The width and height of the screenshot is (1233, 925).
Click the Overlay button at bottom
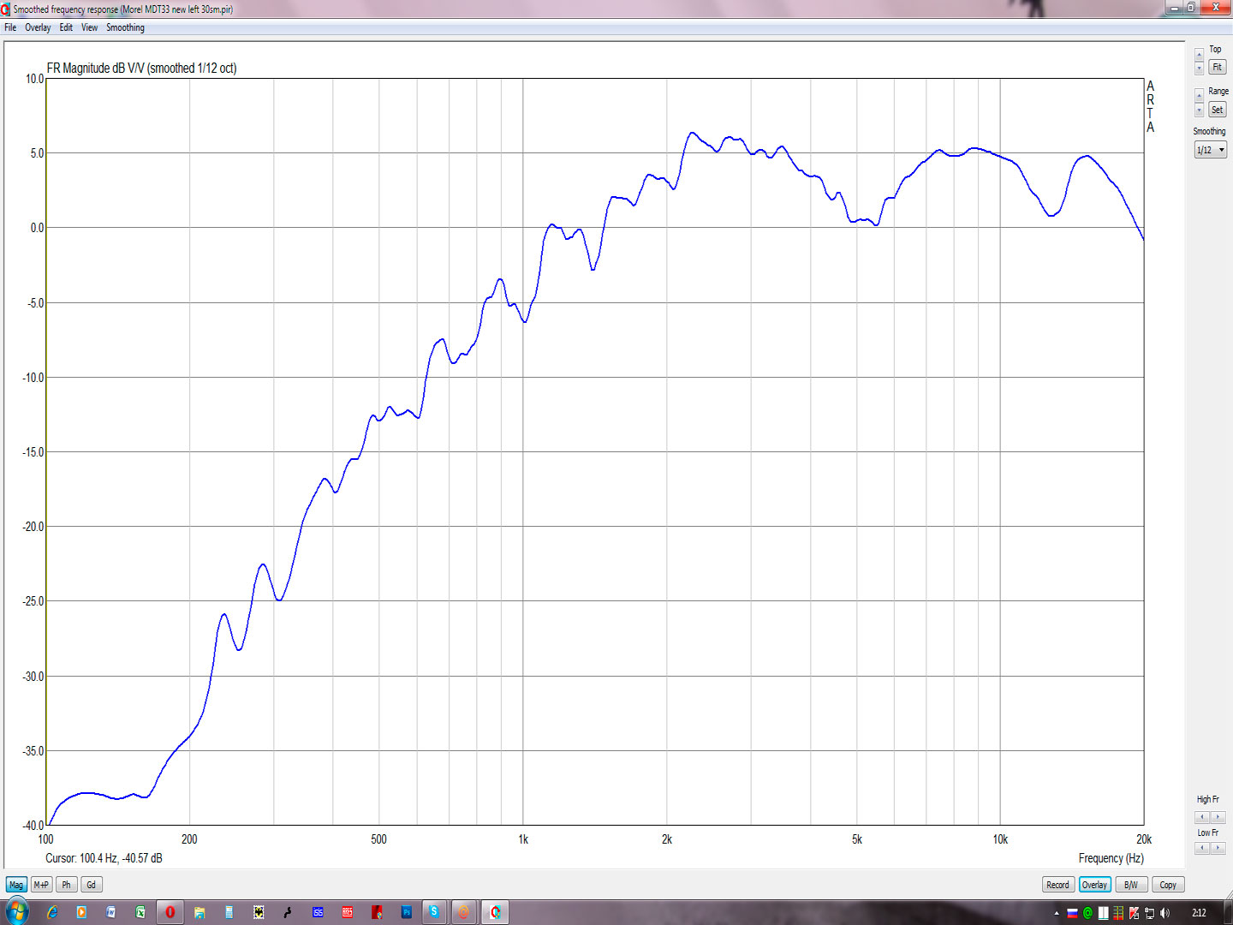pos(1094,885)
